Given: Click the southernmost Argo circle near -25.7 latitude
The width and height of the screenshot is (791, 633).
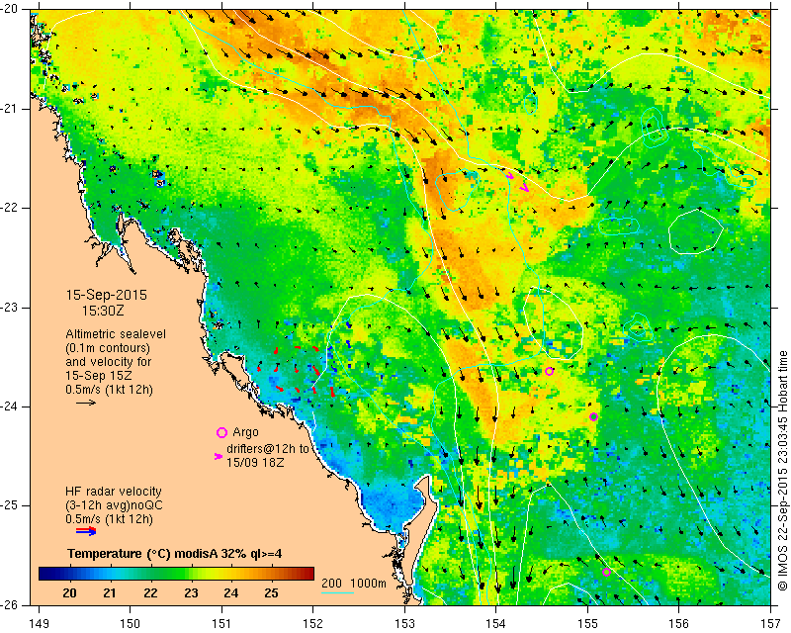Looking at the screenshot, I should 606,572.
